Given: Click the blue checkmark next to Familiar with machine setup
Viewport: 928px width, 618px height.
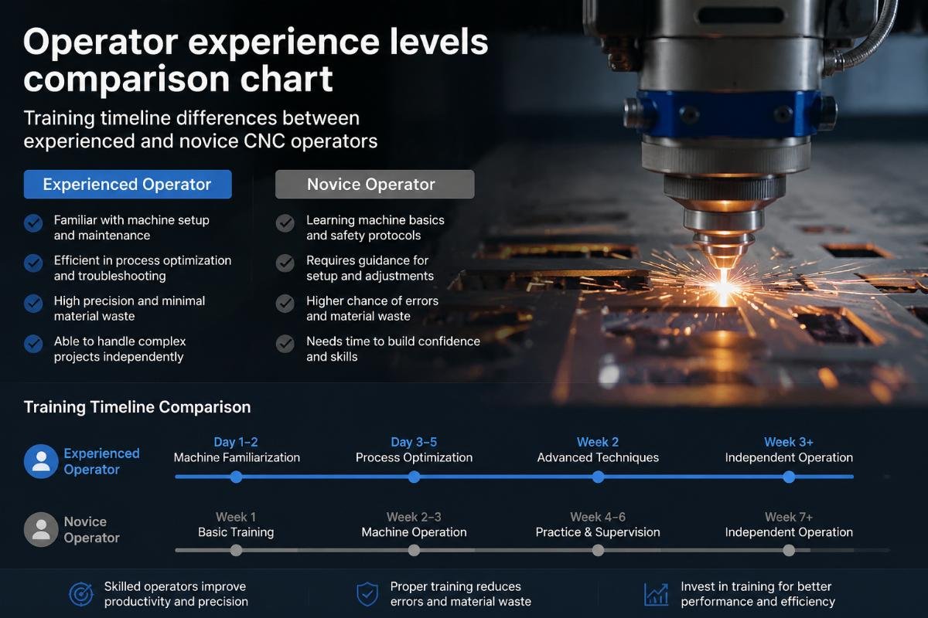Looking at the screenshot, I should pyautogui.click(x=33, y=223).
